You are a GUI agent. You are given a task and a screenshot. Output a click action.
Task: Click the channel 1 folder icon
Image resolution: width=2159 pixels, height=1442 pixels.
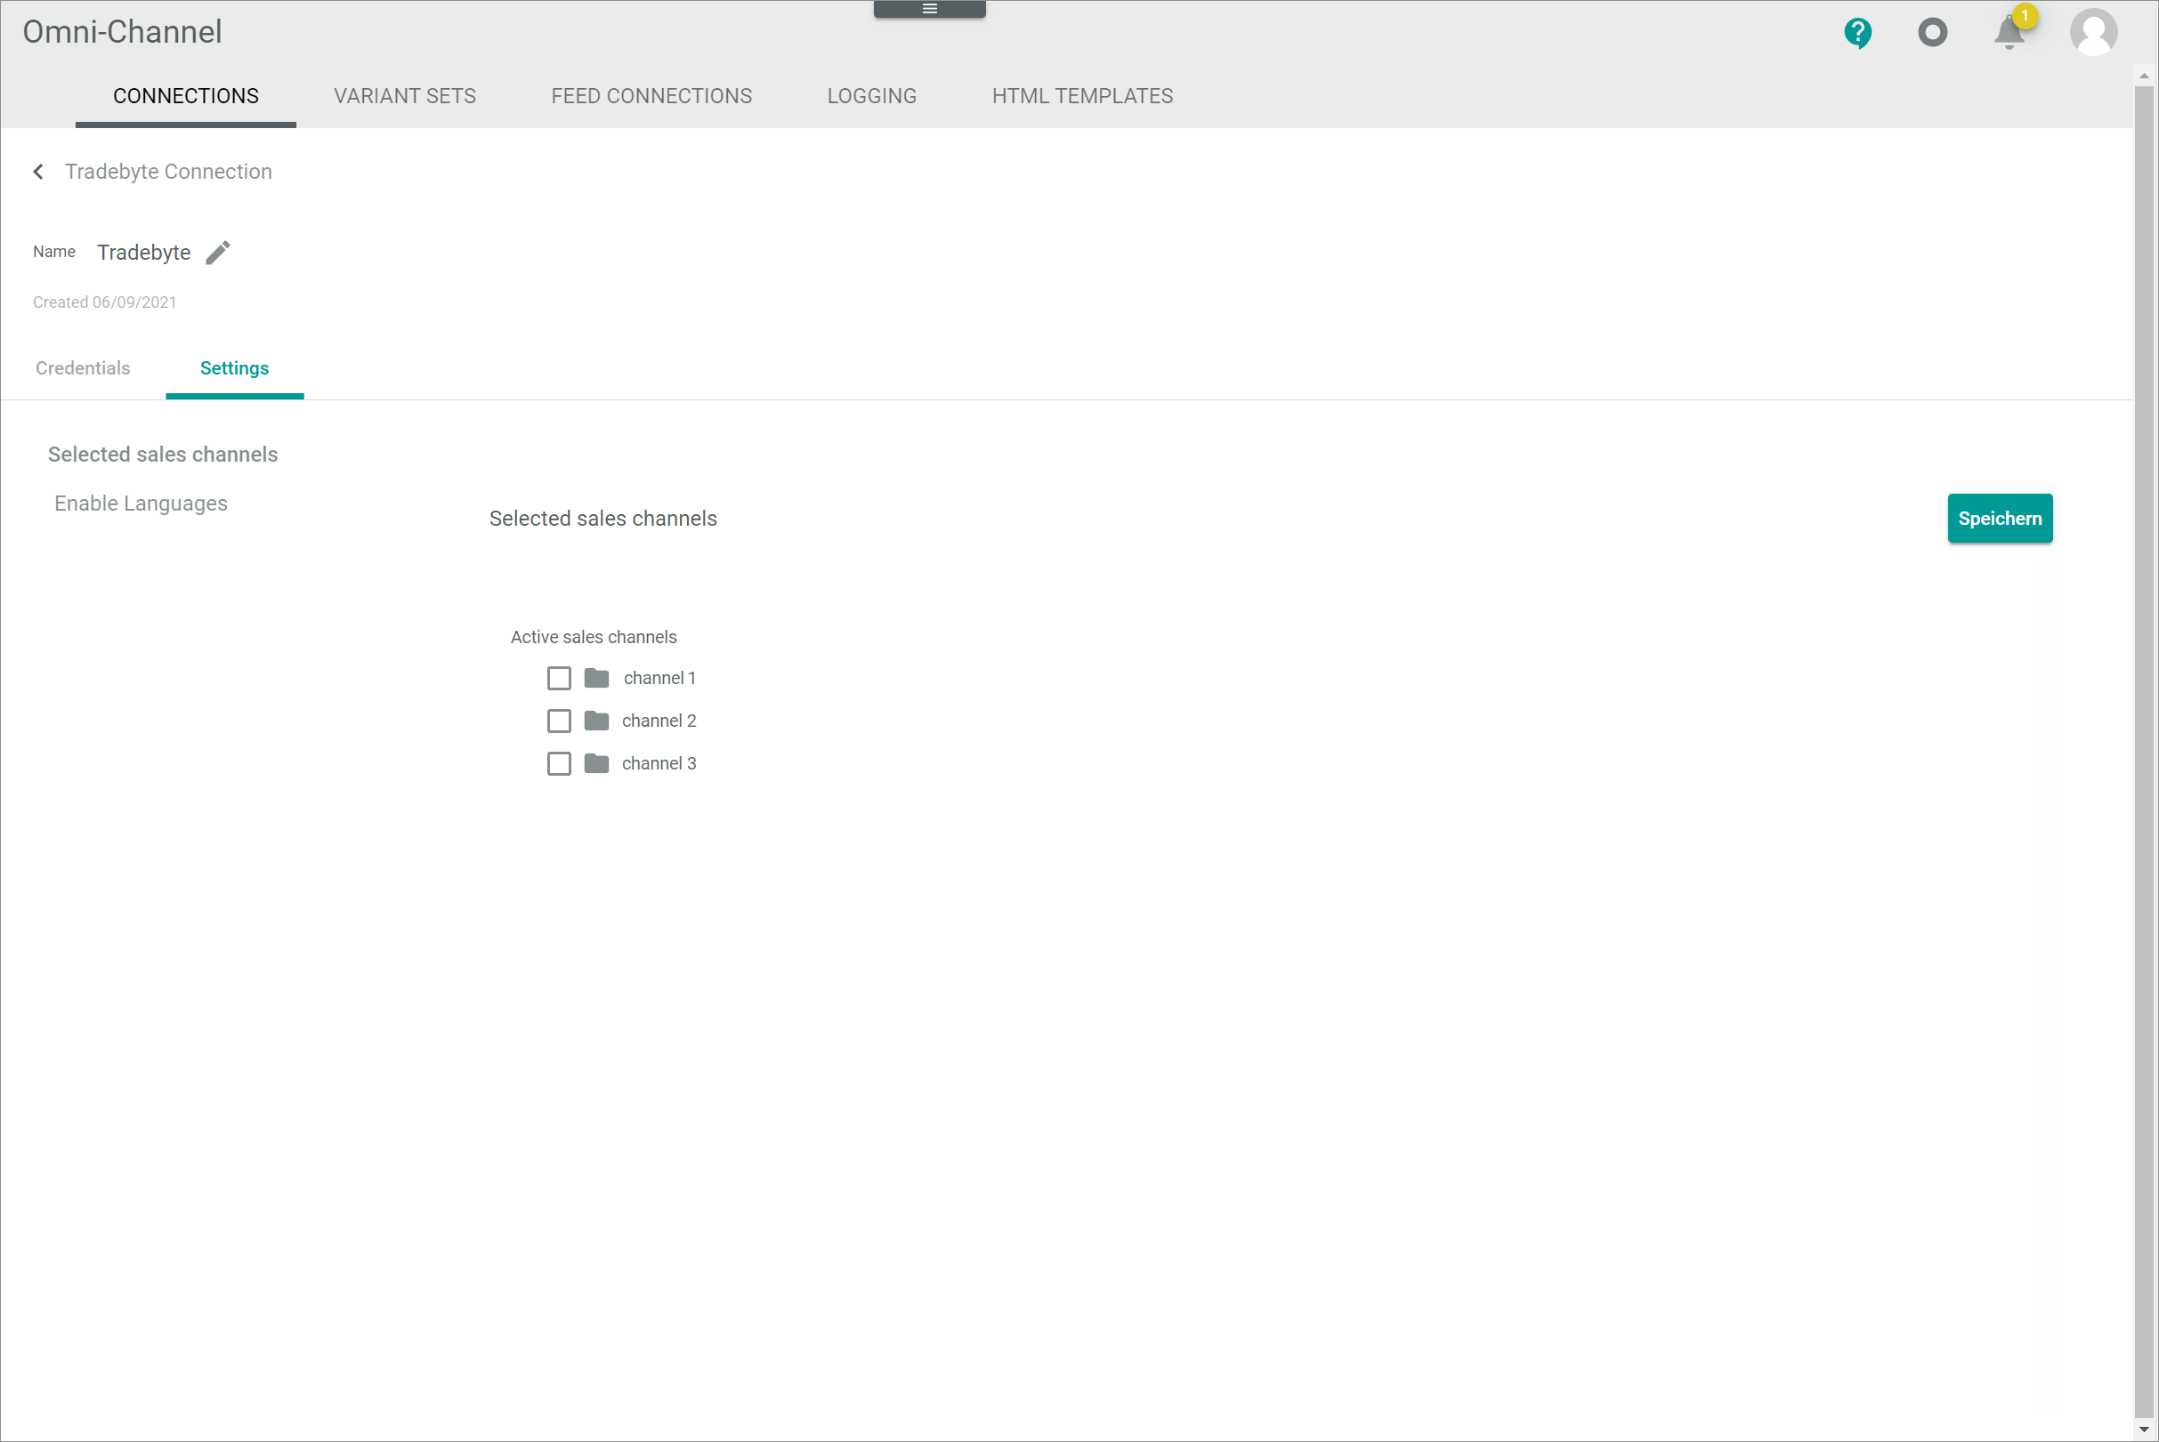[596, 679]
